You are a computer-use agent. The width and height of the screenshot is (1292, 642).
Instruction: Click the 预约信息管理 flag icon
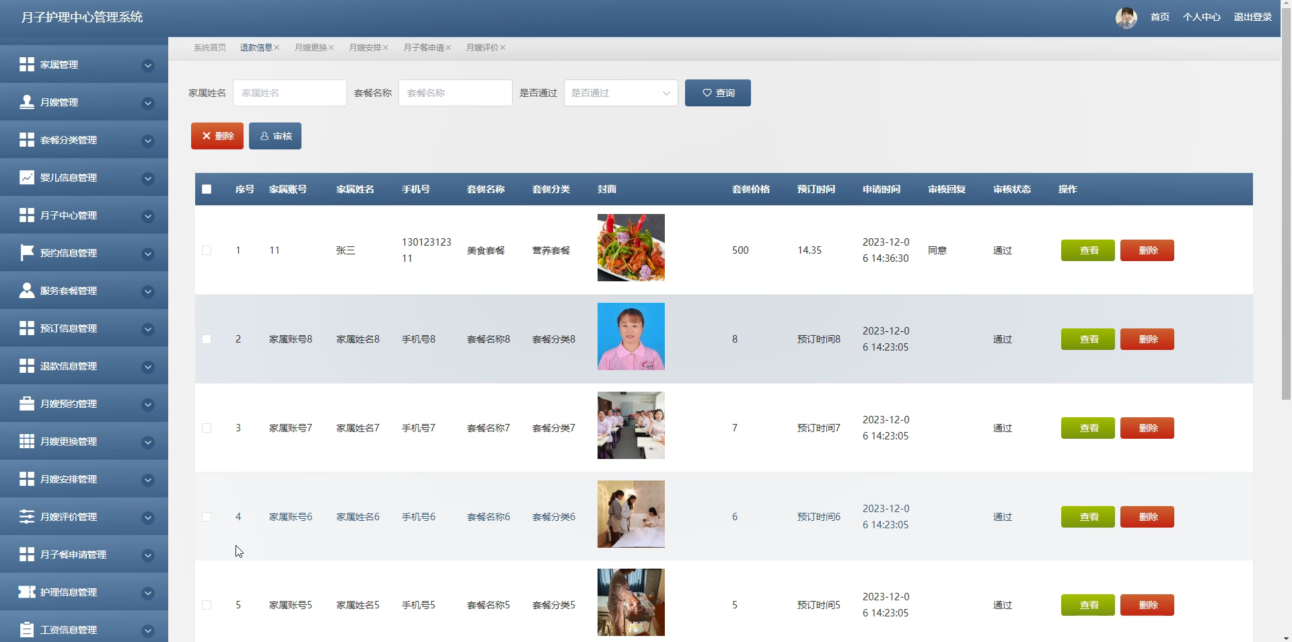pos(27,253)
